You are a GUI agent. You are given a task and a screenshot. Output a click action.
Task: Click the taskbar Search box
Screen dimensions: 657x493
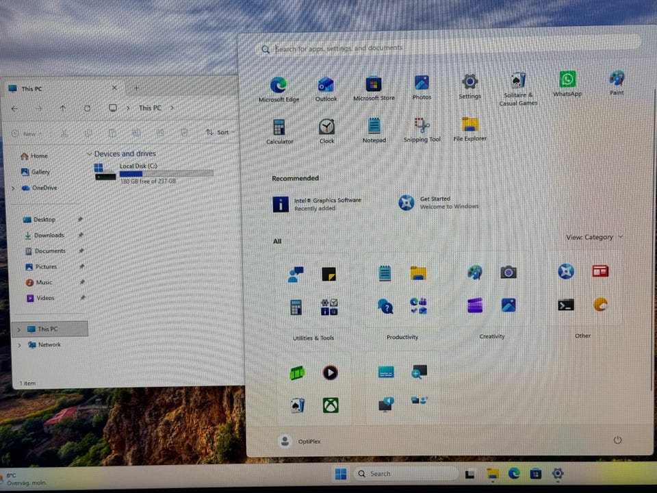pyautogui.click(x=406, y=474)
